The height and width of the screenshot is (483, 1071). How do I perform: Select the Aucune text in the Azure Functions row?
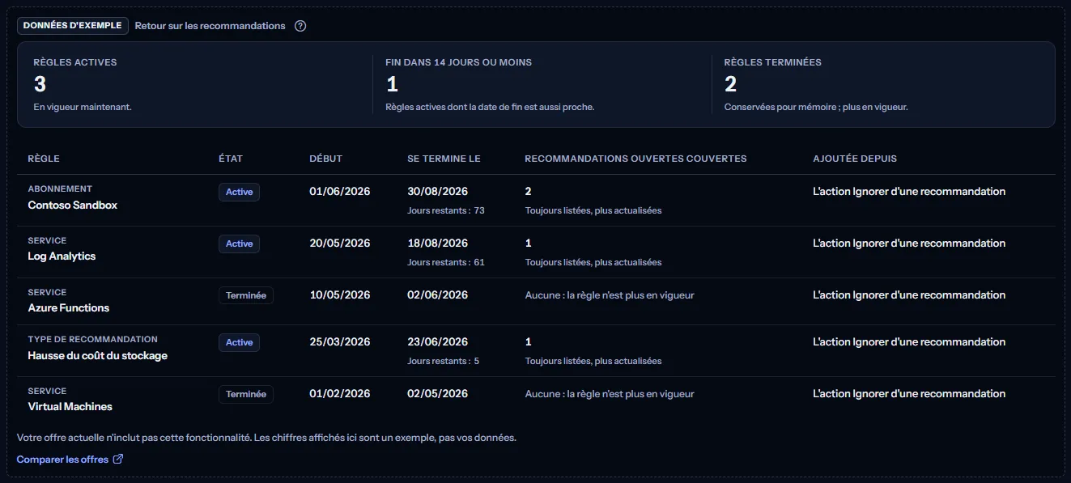610,295
